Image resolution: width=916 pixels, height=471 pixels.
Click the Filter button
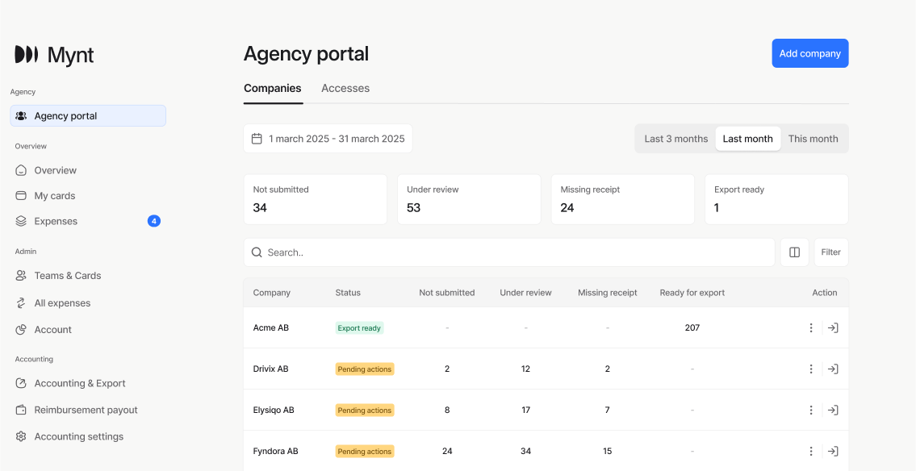point(831,252)
